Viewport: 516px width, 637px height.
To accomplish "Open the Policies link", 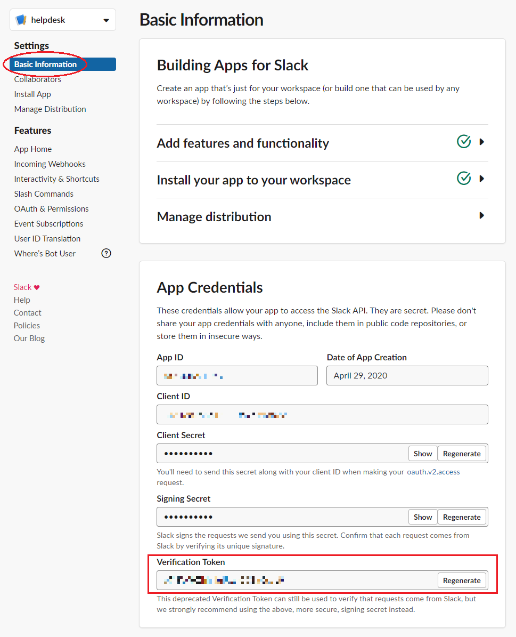I will tap(27, 325).
